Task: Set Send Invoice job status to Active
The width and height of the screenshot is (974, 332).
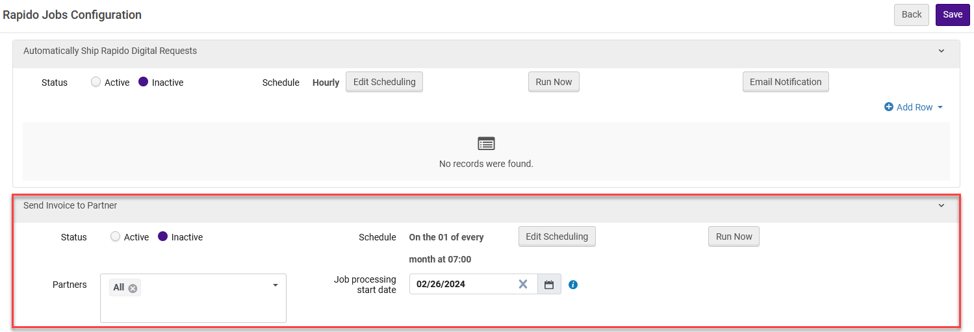Action: tap(116, 237)
